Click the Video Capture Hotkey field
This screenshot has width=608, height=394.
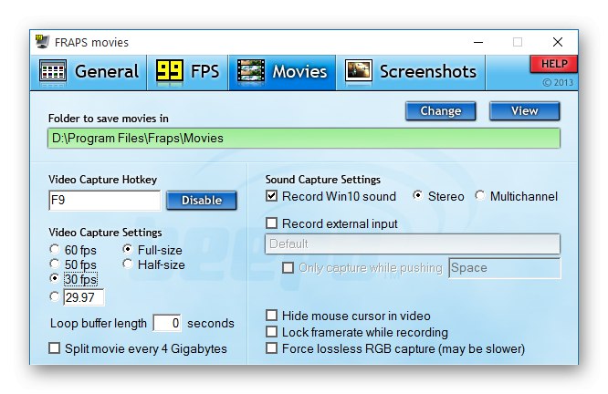tap(104, 201)
